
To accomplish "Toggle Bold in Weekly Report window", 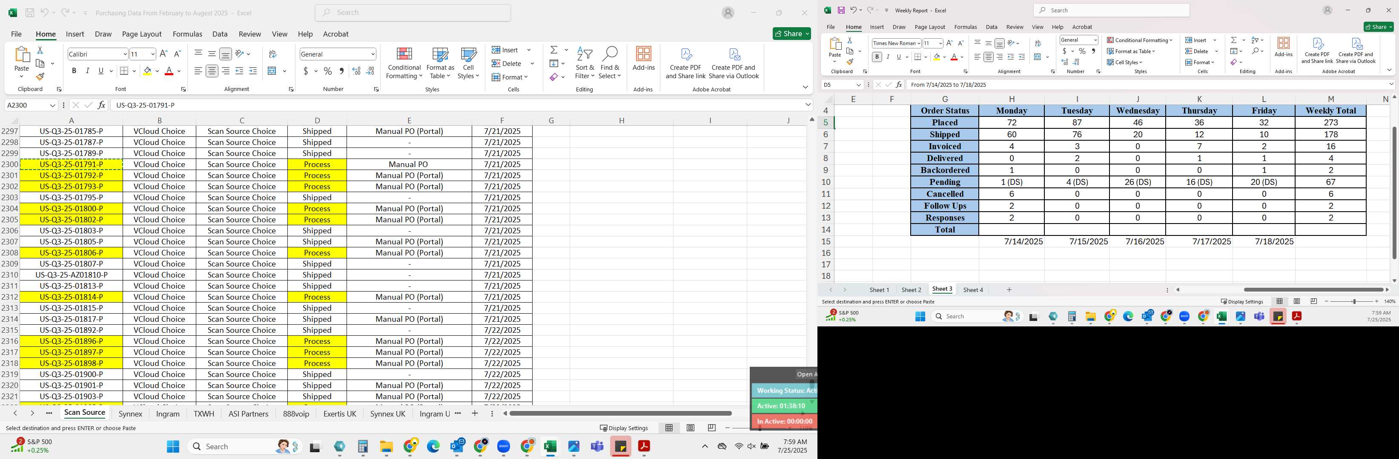I will [x=877, y=57].
